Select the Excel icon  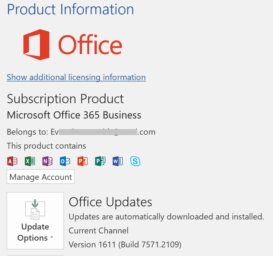pos(30,161)
